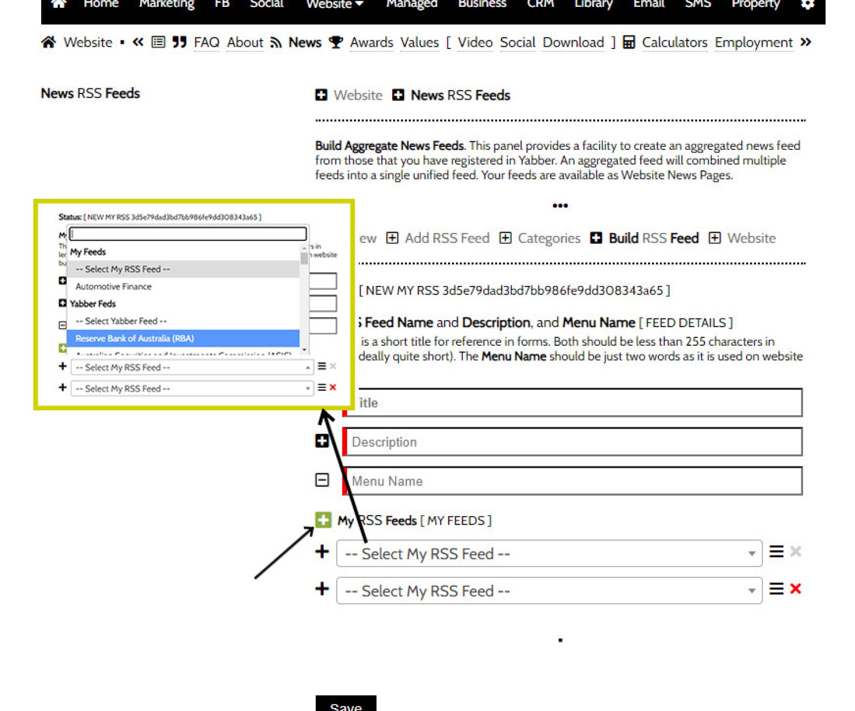Collapse using minus icon beside Menu Name
The width and height of the screenshot is (855, 711).
point(322,480)
